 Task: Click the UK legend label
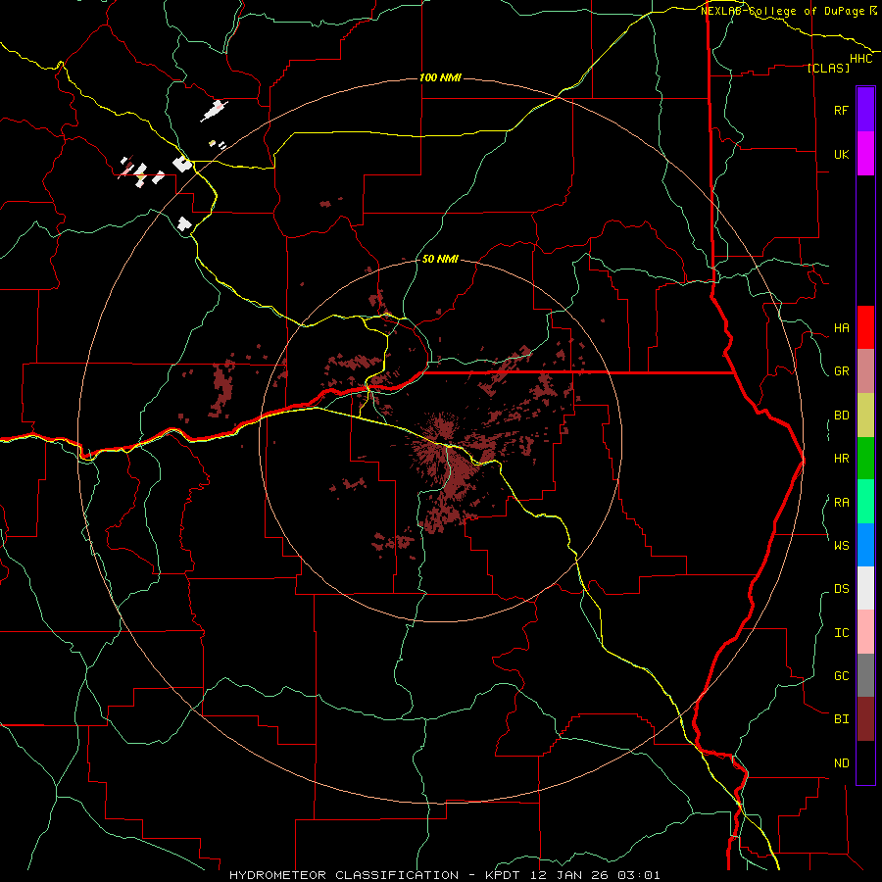point(841,154)
